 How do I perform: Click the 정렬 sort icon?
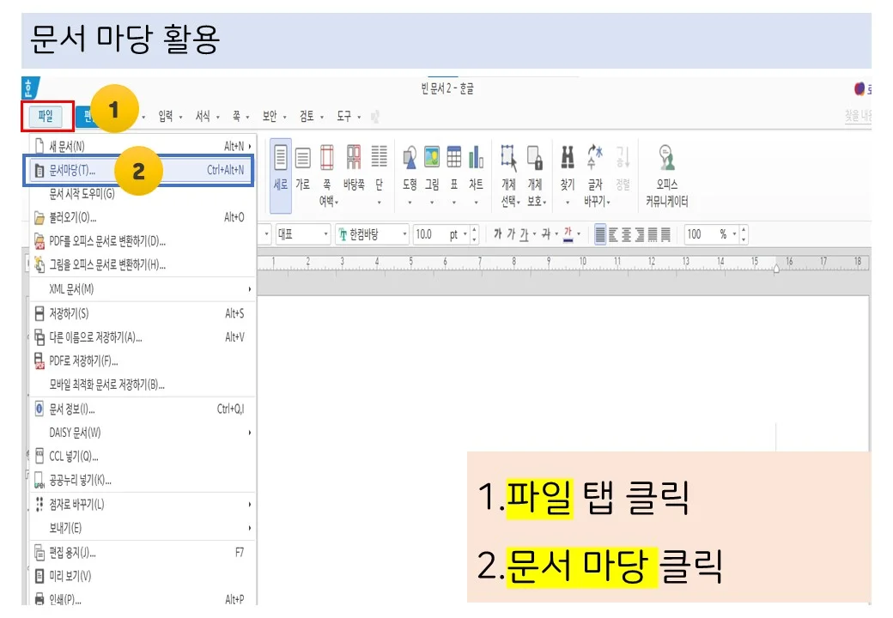tap(623, 168)
